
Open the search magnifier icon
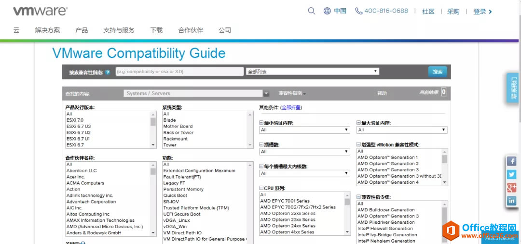[311, 11]
